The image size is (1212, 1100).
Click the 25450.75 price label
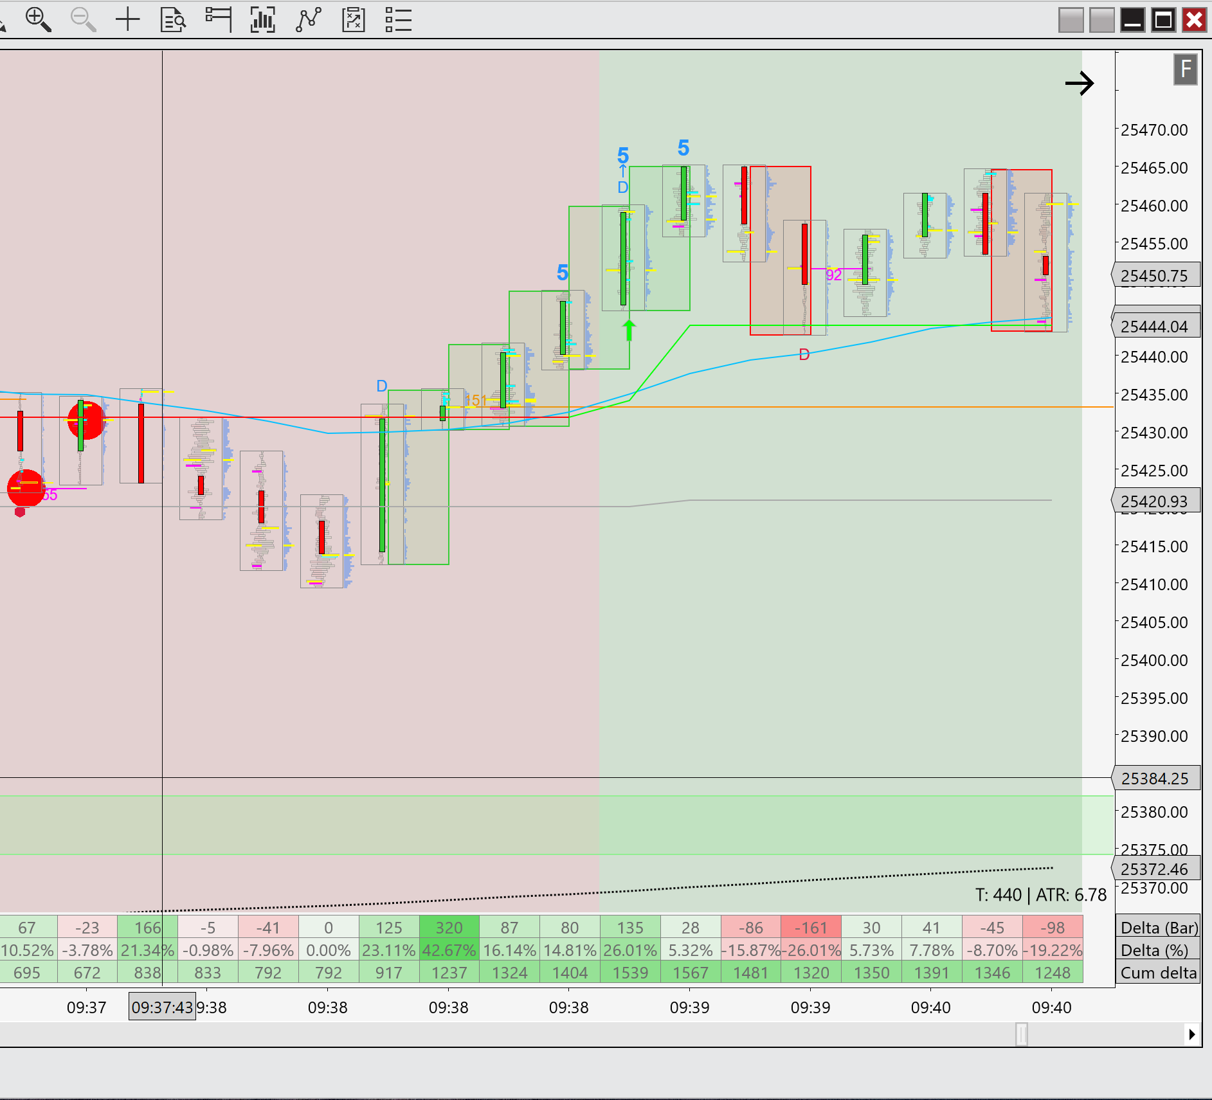click(x=1155, y=276)
